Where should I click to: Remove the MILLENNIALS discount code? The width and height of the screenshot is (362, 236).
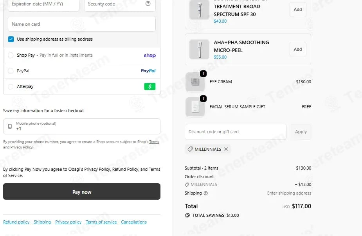coord(226,149)
